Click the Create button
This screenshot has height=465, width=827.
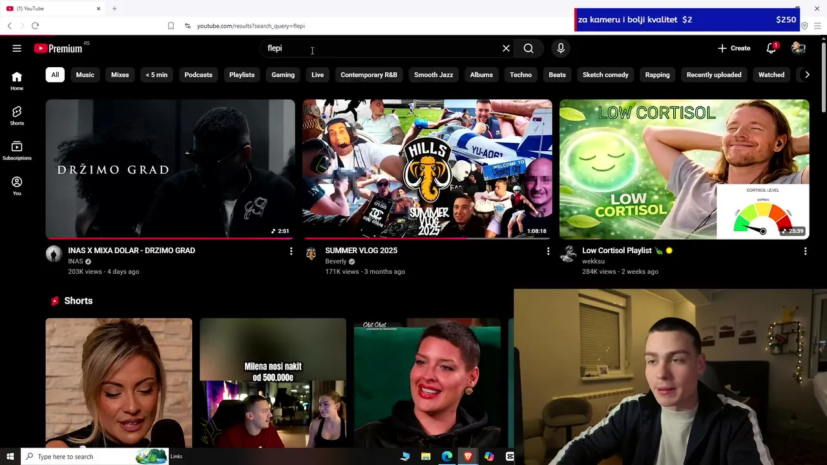pyautogui.click(x=734, y=48)
